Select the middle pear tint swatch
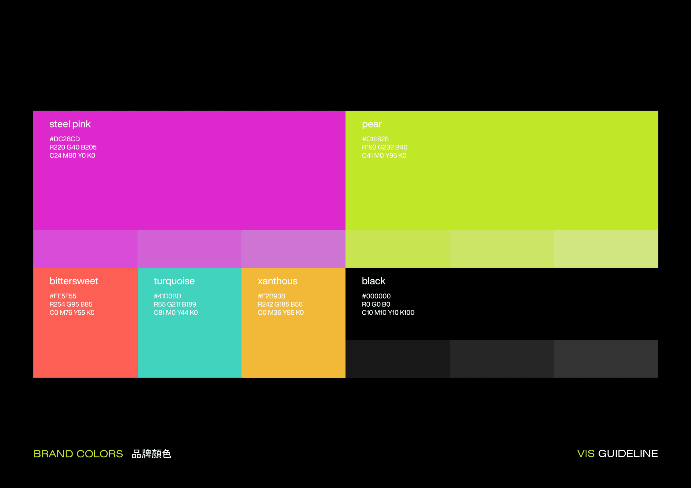 tap(502, 249)
